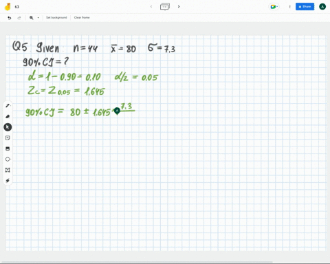Click Set background
Screen dimensions: 330x264
pyautogui.click(x=56, y=18)
